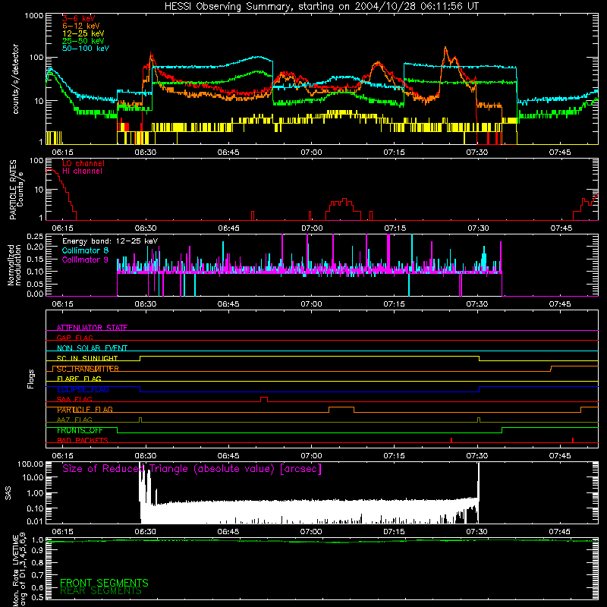Click the ATTENUATOR_STATE flag label
The width and height of the screenshot is (607, 607).
pyautogui.click(x=92, y=328)
